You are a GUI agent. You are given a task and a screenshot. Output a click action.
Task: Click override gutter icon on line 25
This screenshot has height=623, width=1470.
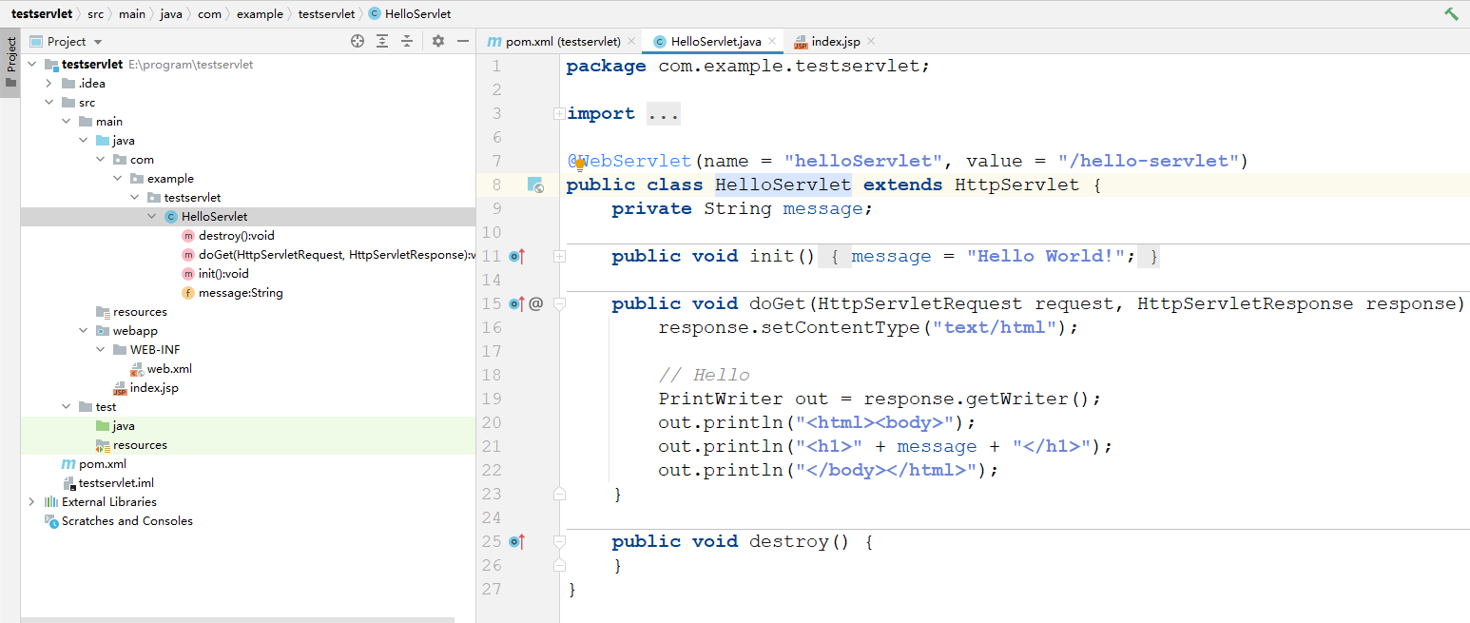[517, 541]
